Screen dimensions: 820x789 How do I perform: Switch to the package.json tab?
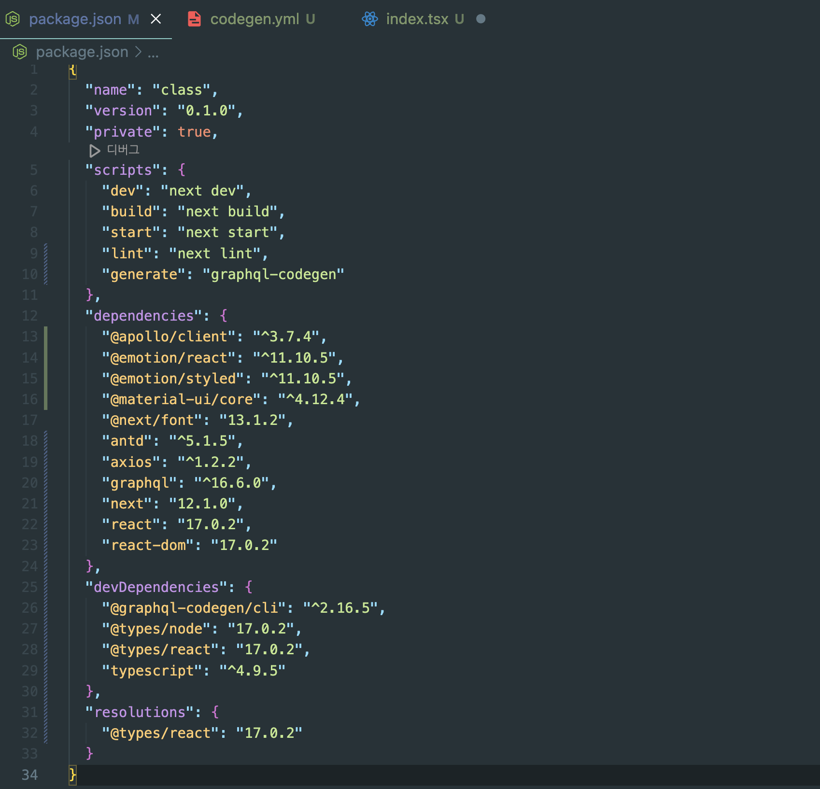[x=75, y=19]
